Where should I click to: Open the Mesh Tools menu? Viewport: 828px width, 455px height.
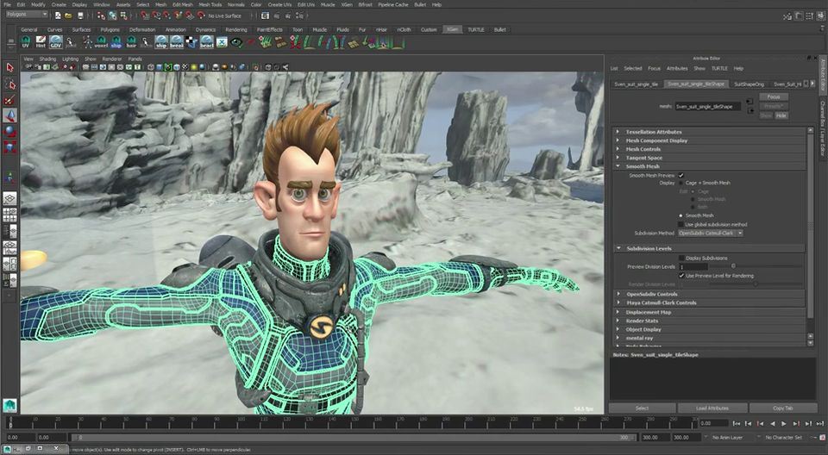[210, 4]
